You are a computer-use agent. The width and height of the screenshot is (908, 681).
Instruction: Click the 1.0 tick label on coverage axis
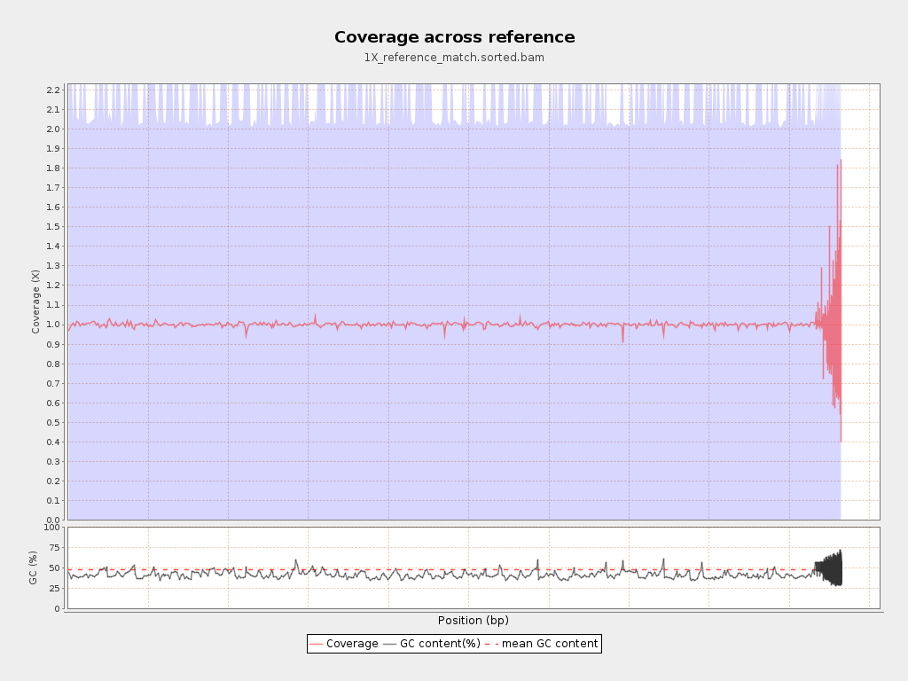(x=53, y=325)
